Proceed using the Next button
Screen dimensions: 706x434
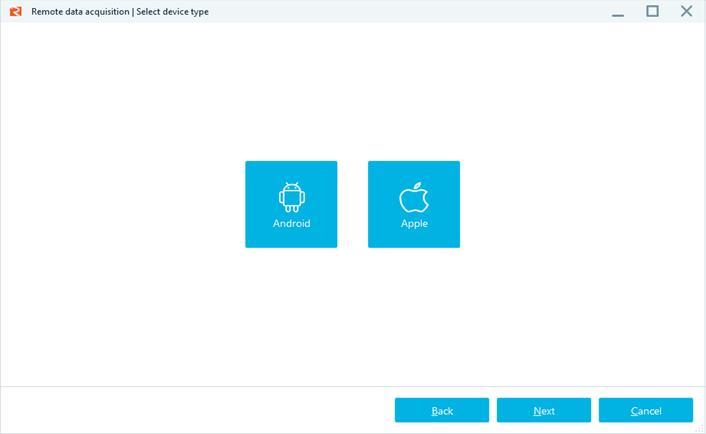tap(544, 410)
